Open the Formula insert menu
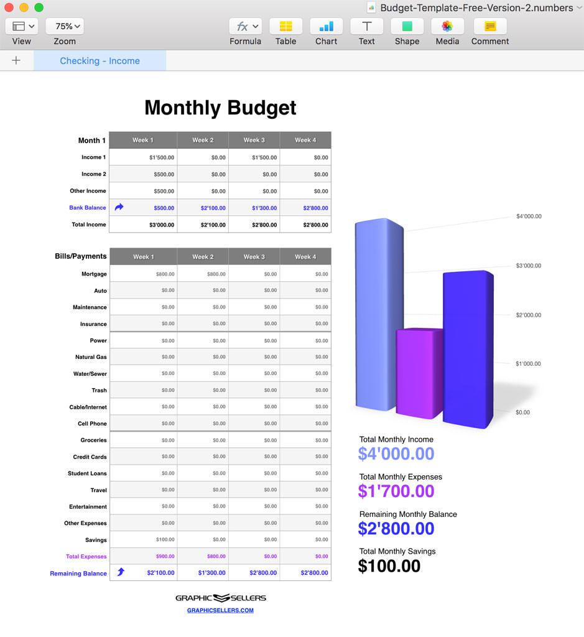Screen dimensions: 584x637 [245, 26]
